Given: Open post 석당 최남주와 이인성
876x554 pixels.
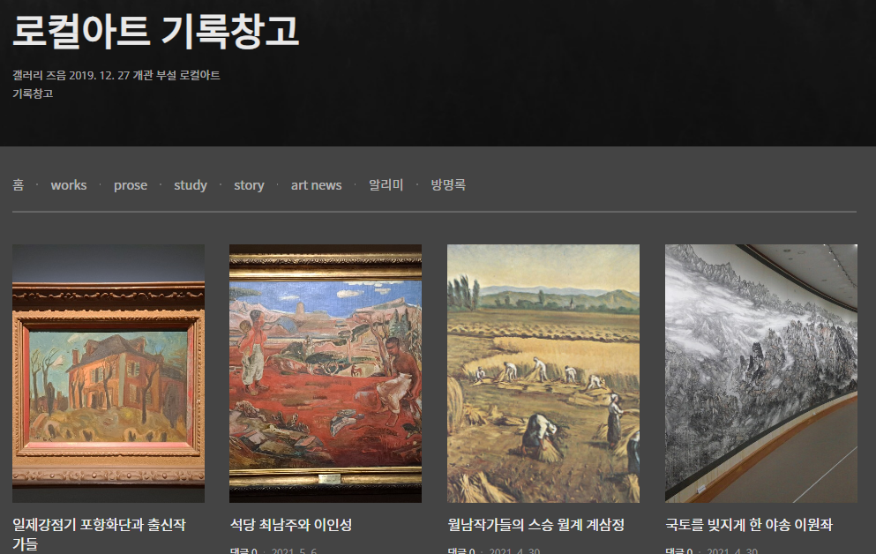Looking at the screenshot, I should [x=291, y=525].
